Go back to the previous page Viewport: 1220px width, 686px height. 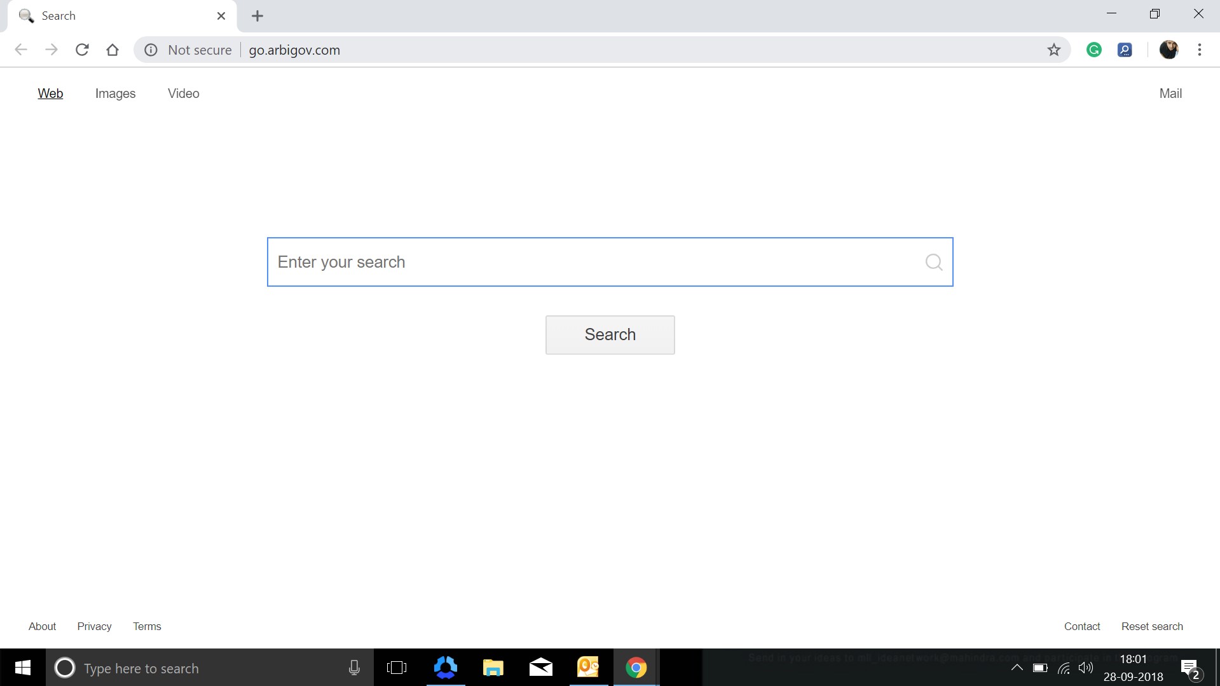click(x=21, y=50)
